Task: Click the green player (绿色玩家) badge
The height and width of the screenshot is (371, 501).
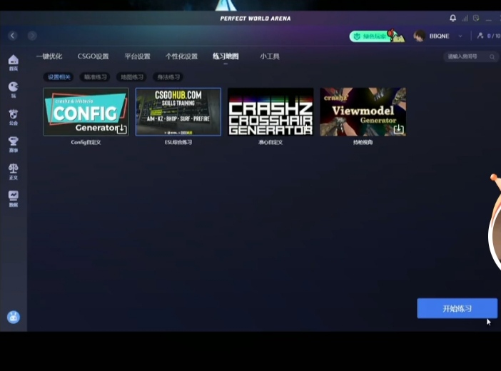Action: (x=377, y=36)
